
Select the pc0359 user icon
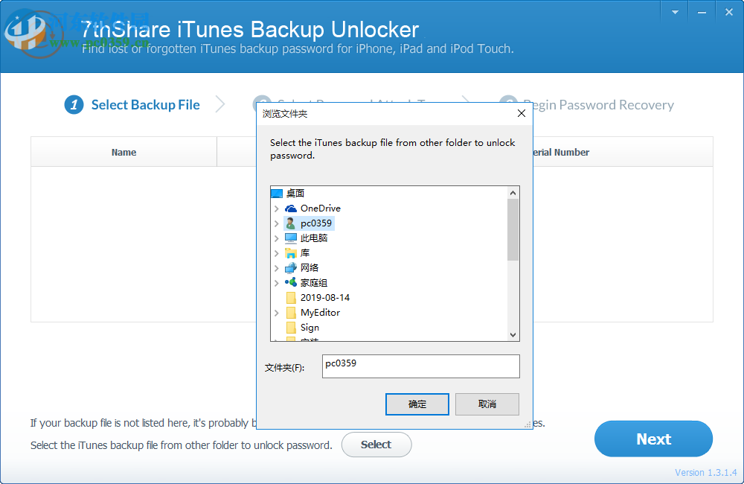290,223
